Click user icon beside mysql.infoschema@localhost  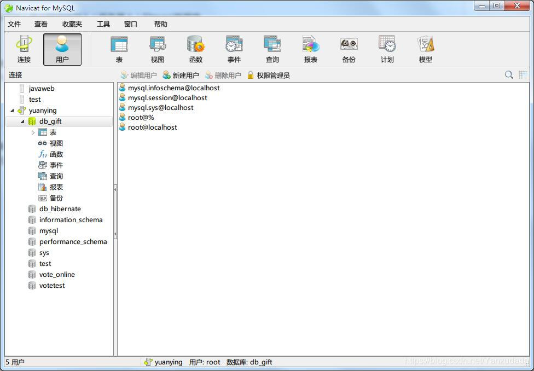(122, 88)
